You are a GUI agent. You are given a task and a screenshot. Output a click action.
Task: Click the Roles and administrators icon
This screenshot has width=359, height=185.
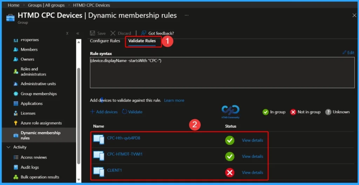pos(16,72)
